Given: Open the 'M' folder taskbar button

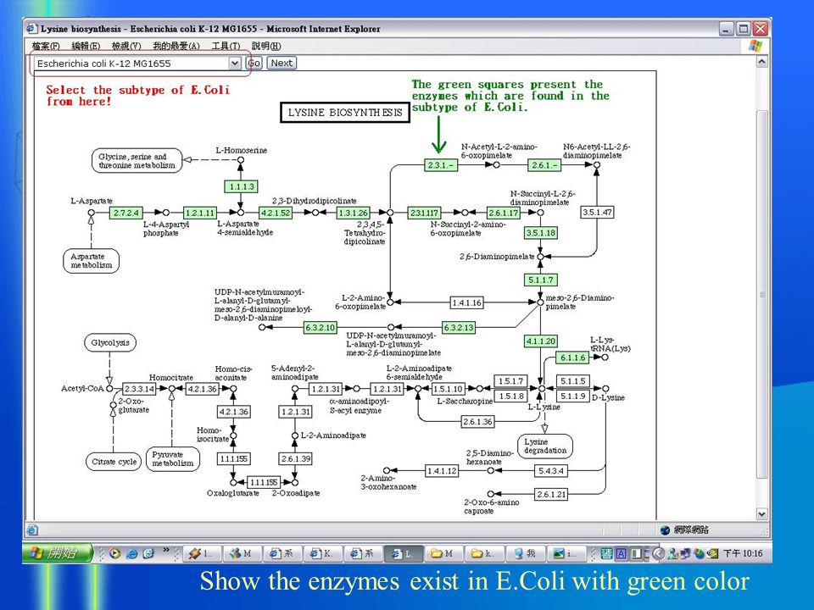Looking at the screenshot, I should point(444,553).
